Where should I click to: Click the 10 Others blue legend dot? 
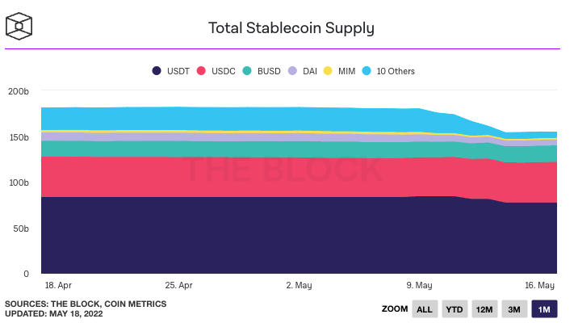click(367, 71)
